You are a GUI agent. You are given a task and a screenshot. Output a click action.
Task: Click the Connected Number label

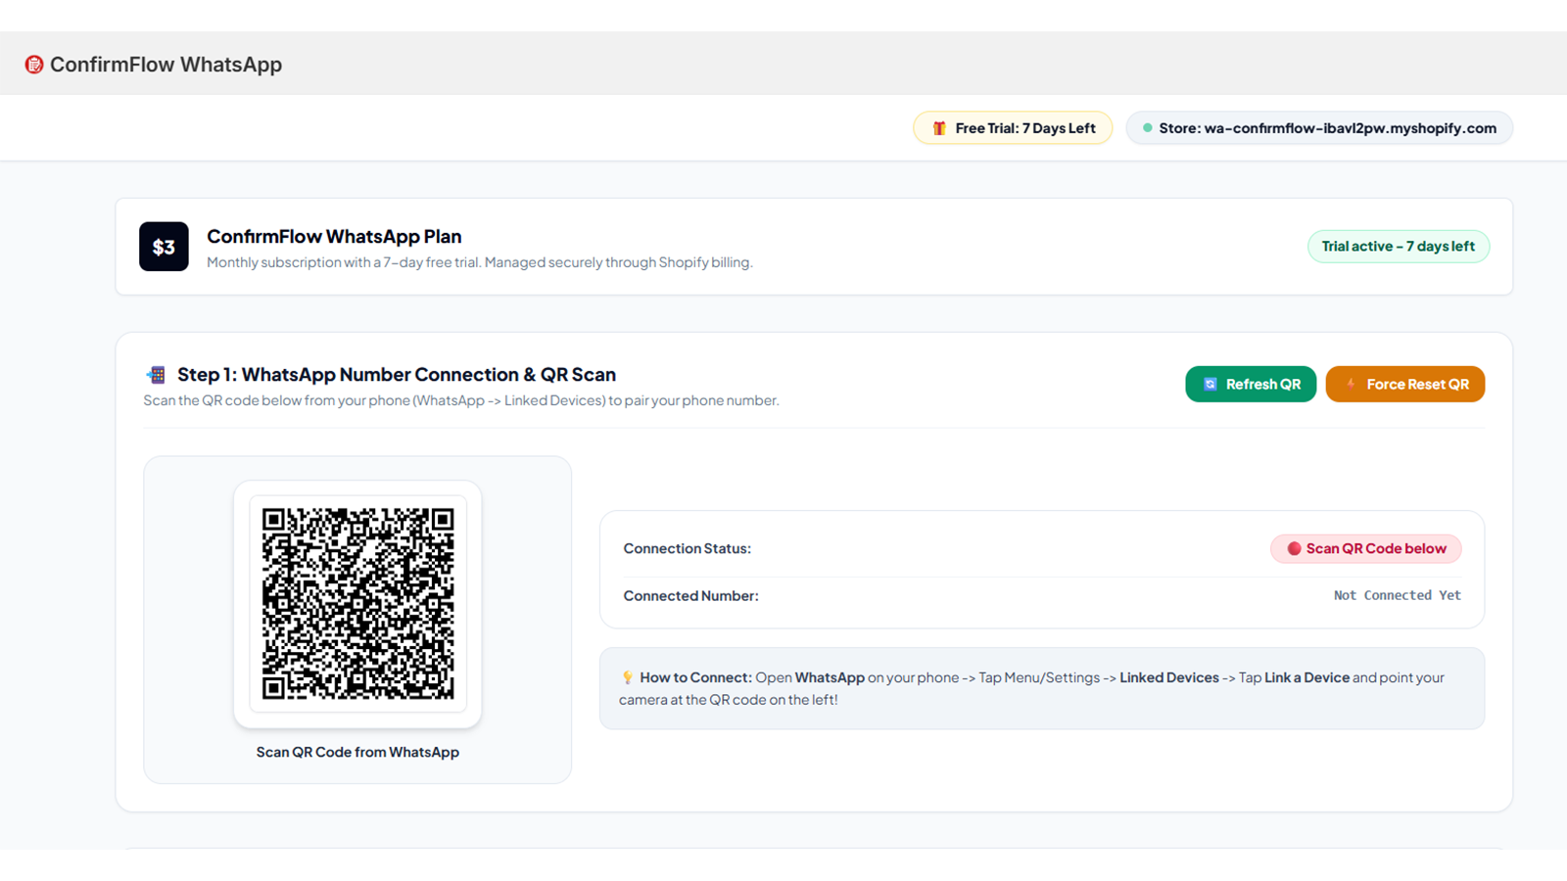click(691, 596)
